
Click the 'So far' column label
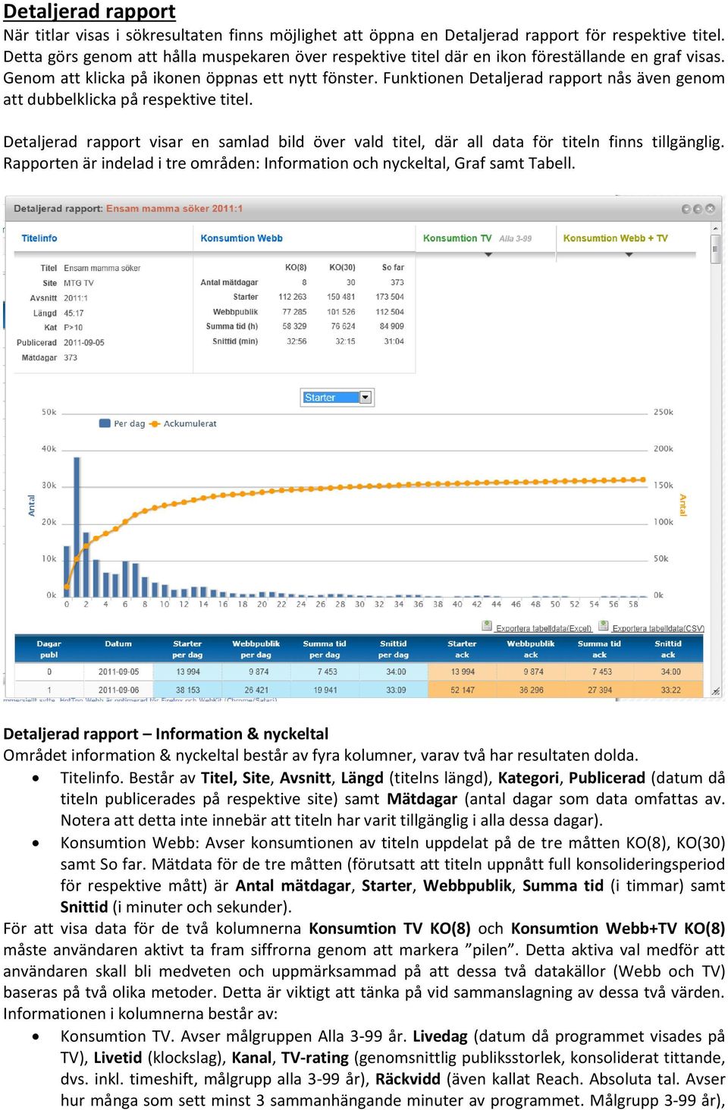(393, 267)
